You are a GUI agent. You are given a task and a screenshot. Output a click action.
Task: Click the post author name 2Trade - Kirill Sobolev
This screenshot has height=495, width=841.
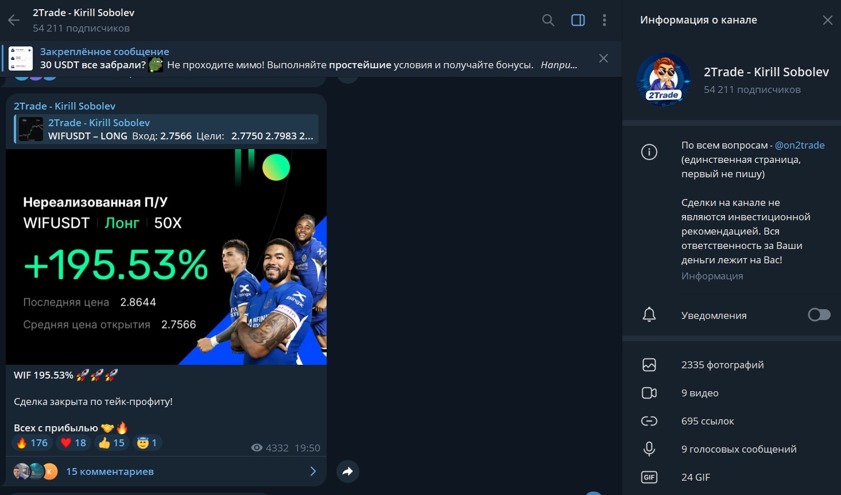(64, 106)
